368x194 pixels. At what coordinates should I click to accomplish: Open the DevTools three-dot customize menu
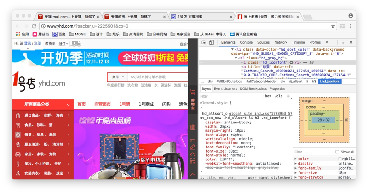pyautogui.click(x=343, y=42)
